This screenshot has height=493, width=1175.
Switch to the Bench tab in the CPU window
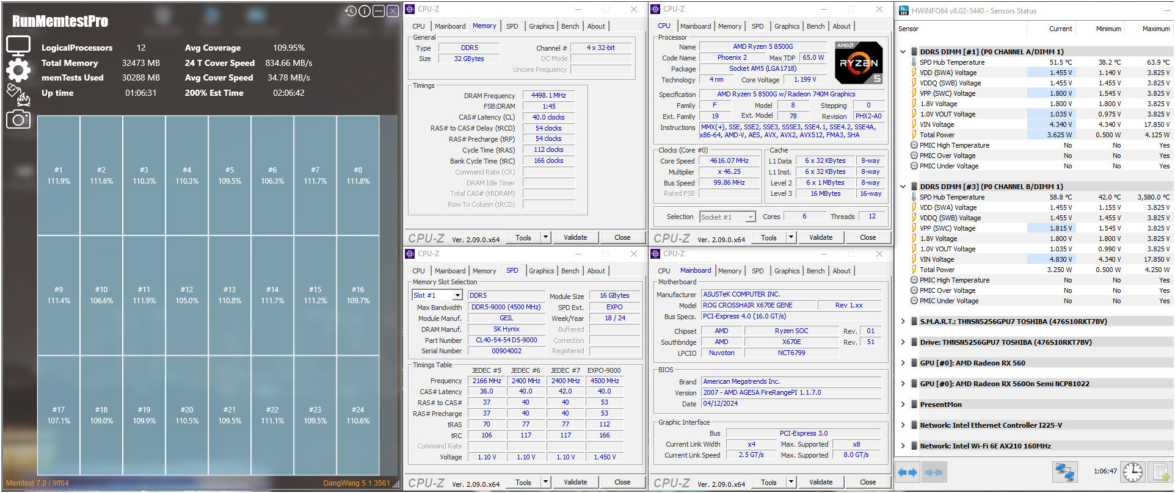click(815, 26)
